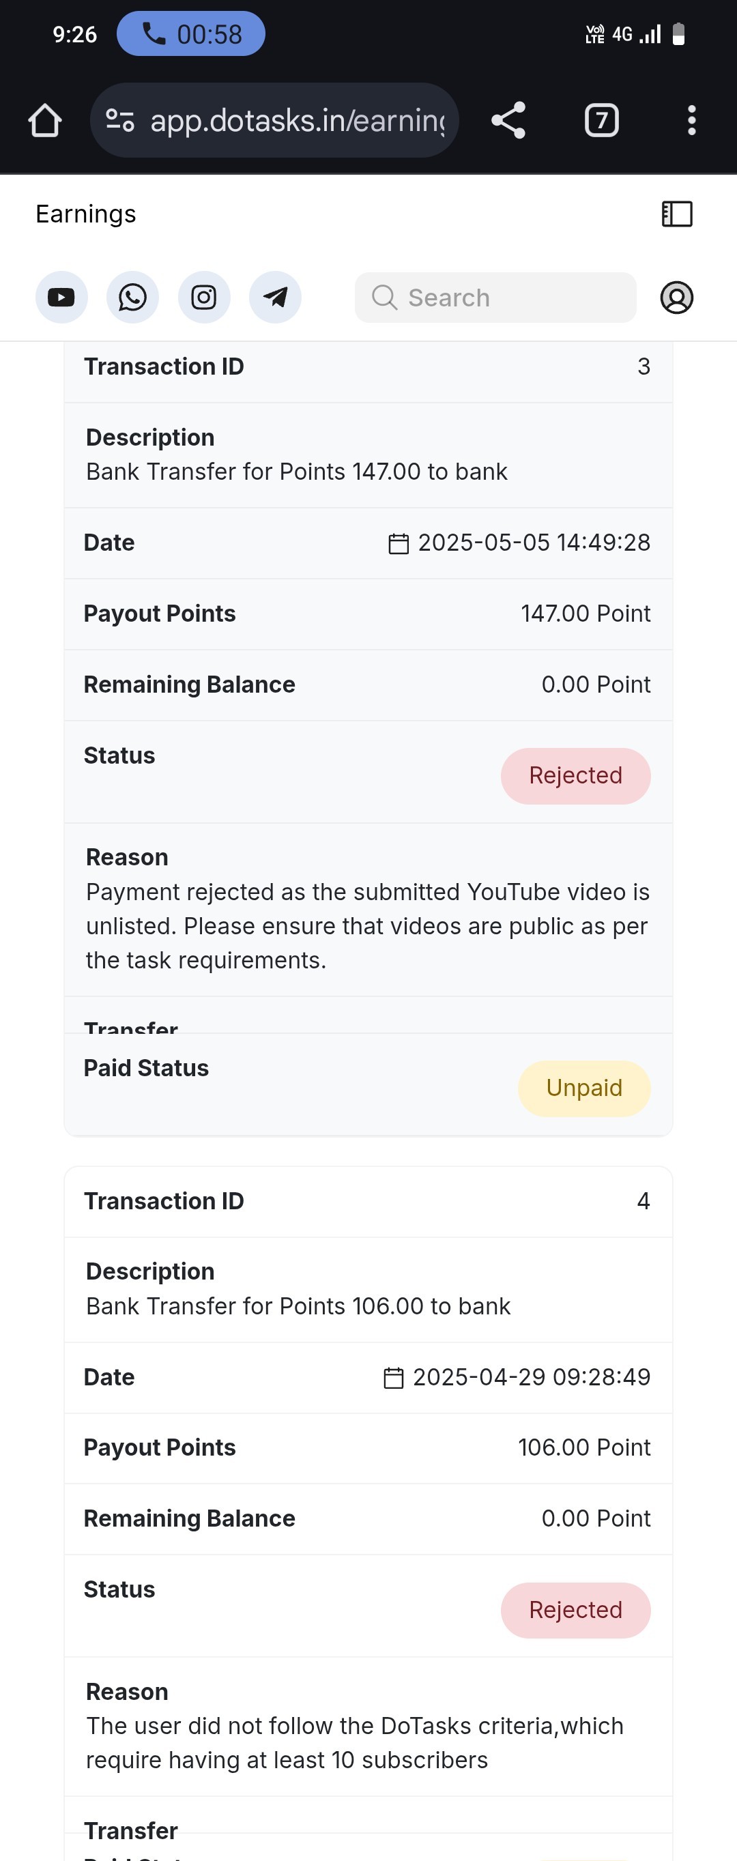Open the Telegram icon link
The height and width of the screenshot is (1861, 737).
[x=274, y=297]
